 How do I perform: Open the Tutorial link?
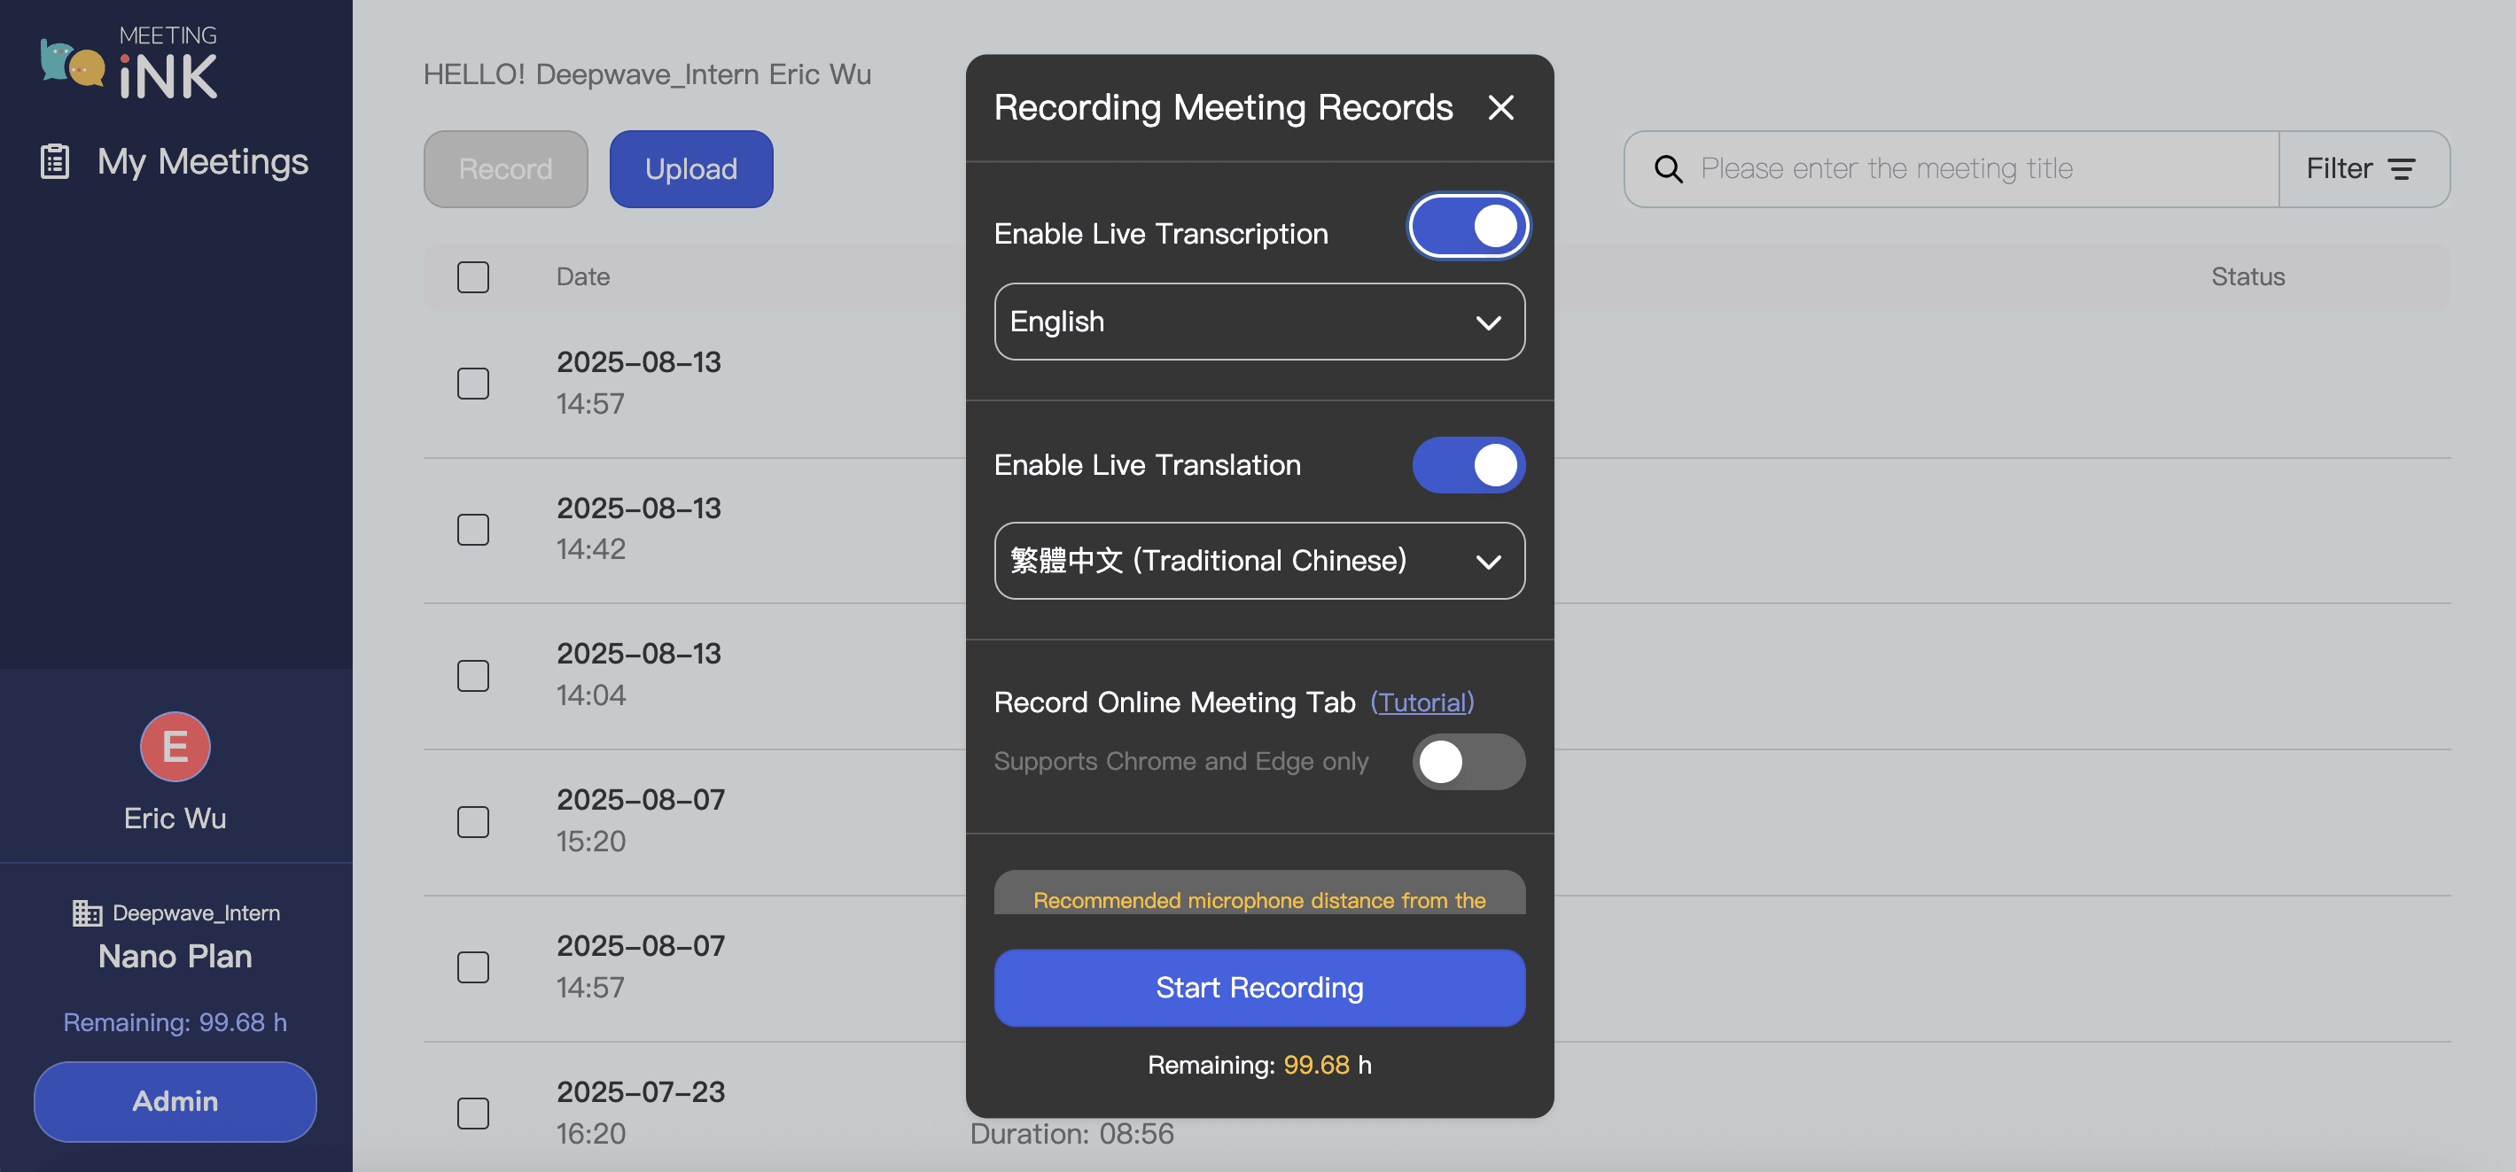[1422, 702]
